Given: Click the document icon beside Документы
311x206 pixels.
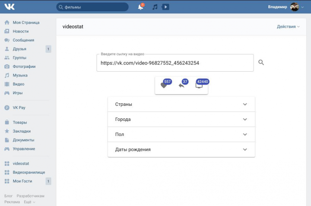Looking at the screenshot, I should [x=7, y=140].
